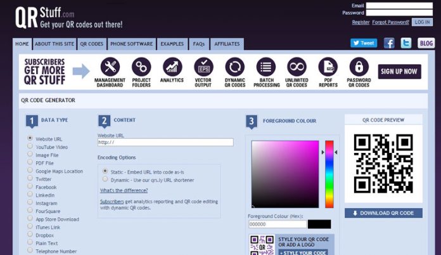This screenshot has height=255, width=441.
Task: Open the Forgot Password link
Action: (x=391, y=22)
